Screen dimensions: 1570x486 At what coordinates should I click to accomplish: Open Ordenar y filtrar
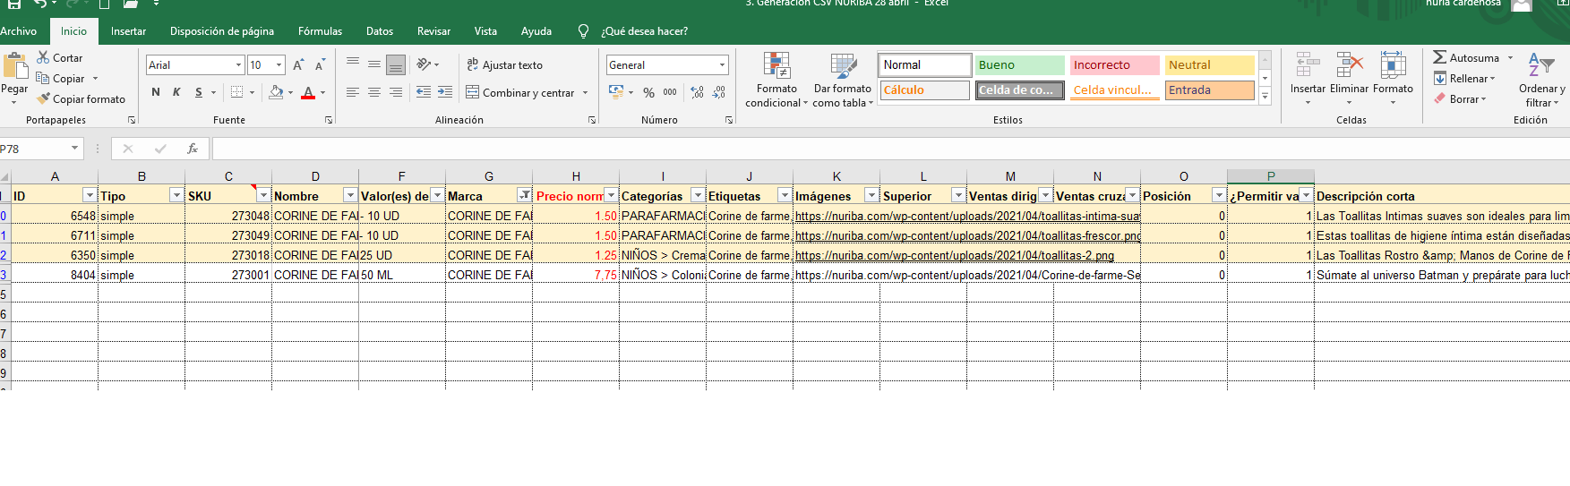coord(1541,80)
